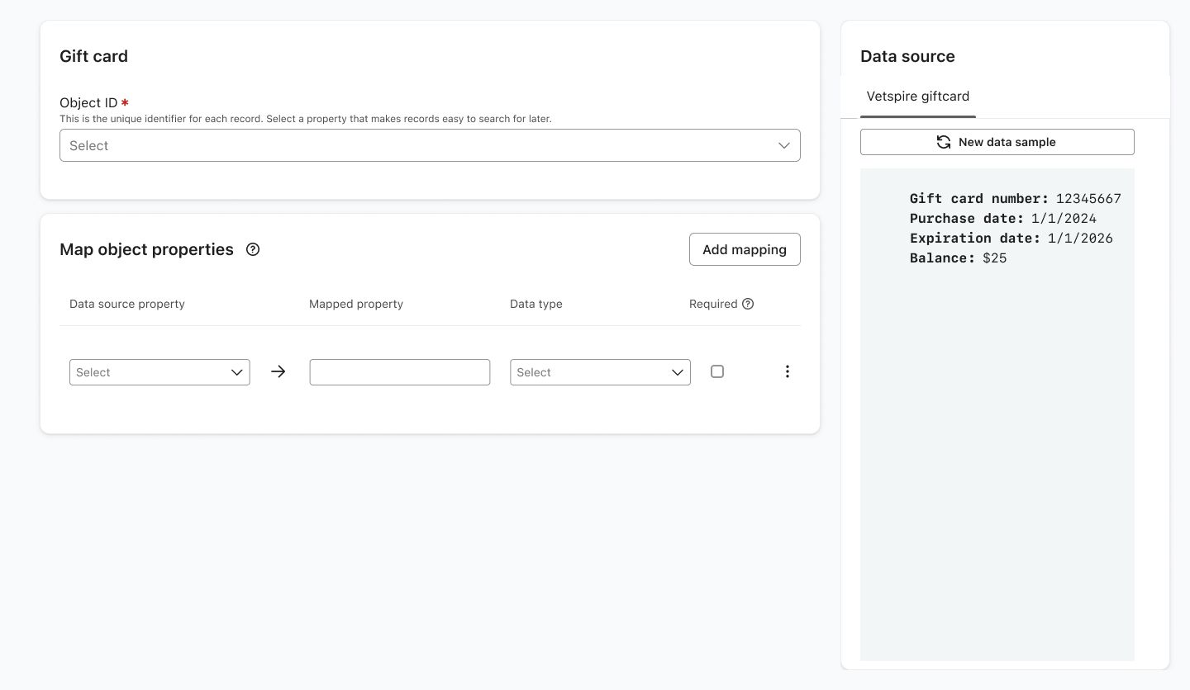The height and width of the screenshot is (690, 1190).
Task: Click the refresh icon in New data sample
Action: [x=944, y=142]
